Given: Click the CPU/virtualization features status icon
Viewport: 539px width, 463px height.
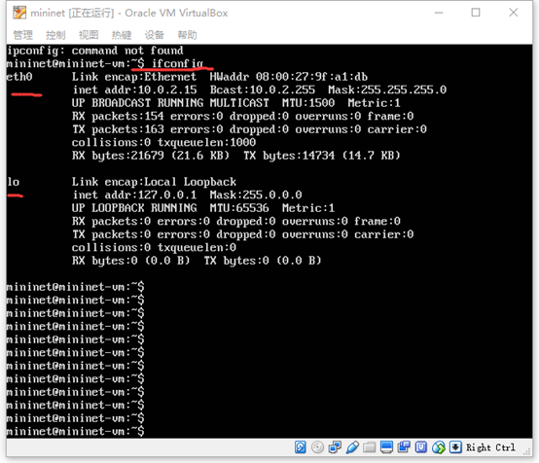Looking at the screenshot, I should coord(420,447).
